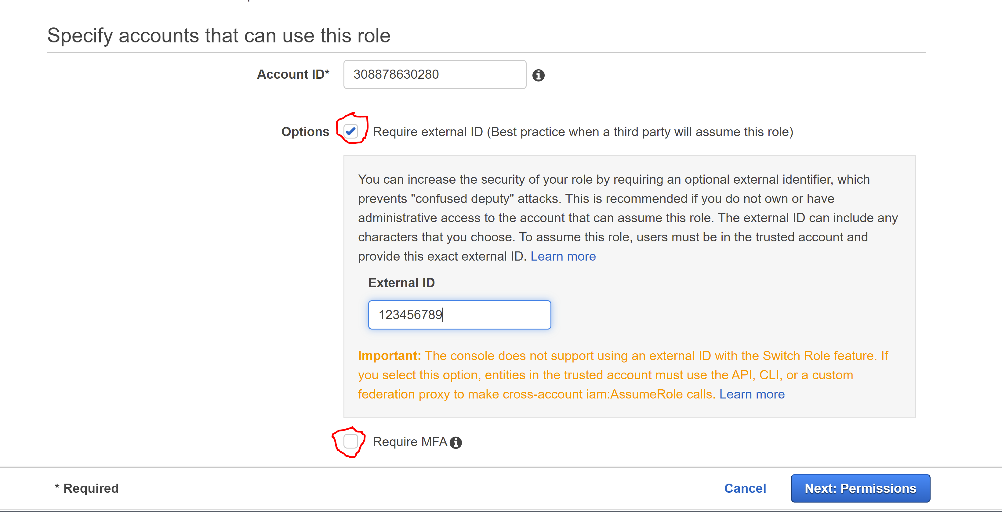
Task: Cancel the role creation
Action: [745, 488]
